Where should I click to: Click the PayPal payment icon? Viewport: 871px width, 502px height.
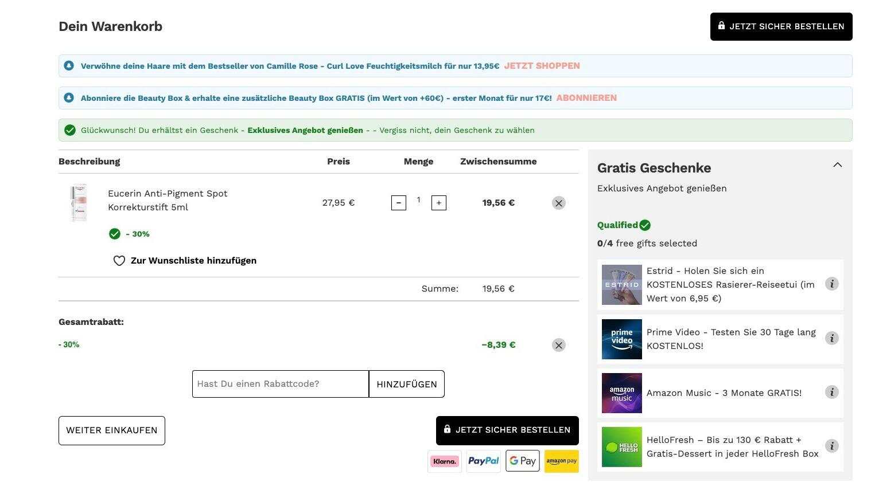[484, 461]
